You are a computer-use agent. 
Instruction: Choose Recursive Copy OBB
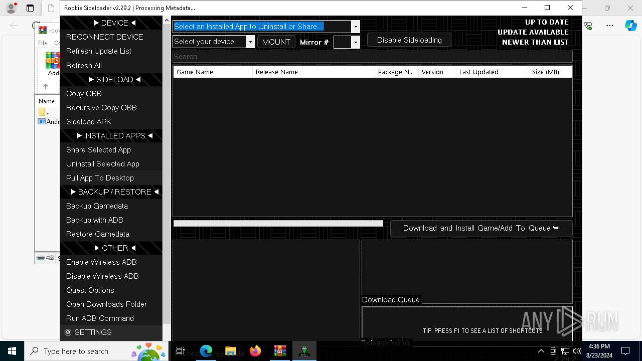(x=111, y=108)
